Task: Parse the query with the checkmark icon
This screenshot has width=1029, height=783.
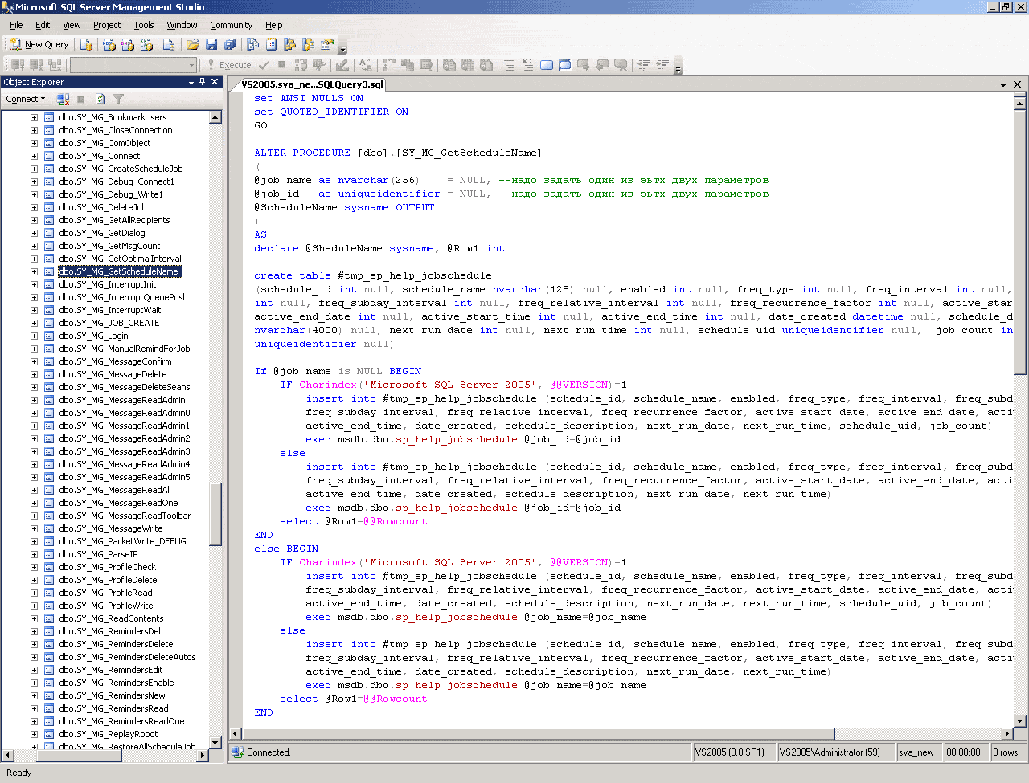Action: 264,65
